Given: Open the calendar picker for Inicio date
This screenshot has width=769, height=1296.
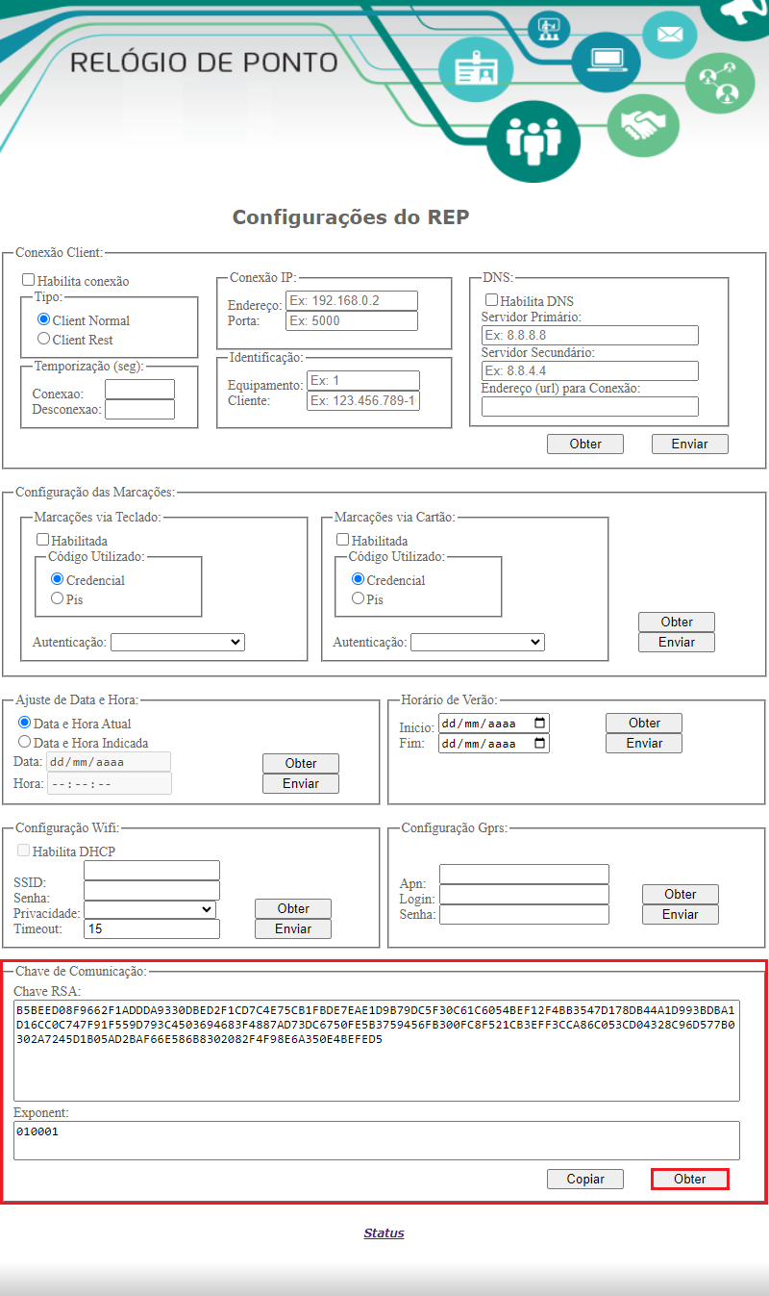Looking at the screenshot, I should (539, 723).
